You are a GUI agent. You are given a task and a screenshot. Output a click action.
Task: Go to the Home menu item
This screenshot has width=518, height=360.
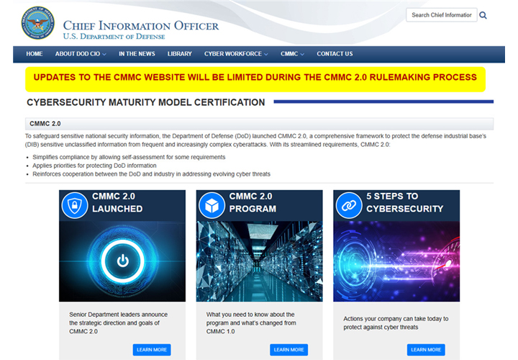pyautogui.click(x=35, y=54)
